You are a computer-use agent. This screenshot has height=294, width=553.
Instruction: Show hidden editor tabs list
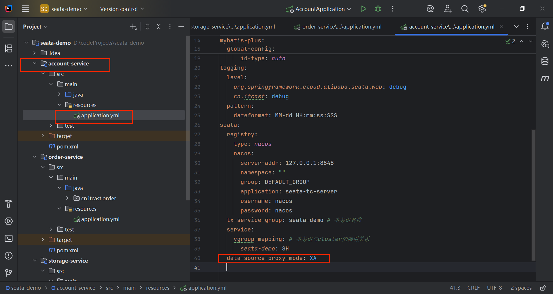click(516, 27)
